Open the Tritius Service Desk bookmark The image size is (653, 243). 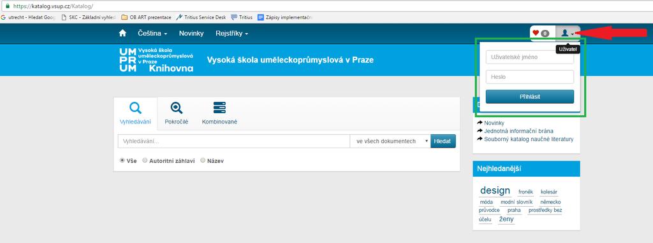pyautogui.click(x=201, y=17)
